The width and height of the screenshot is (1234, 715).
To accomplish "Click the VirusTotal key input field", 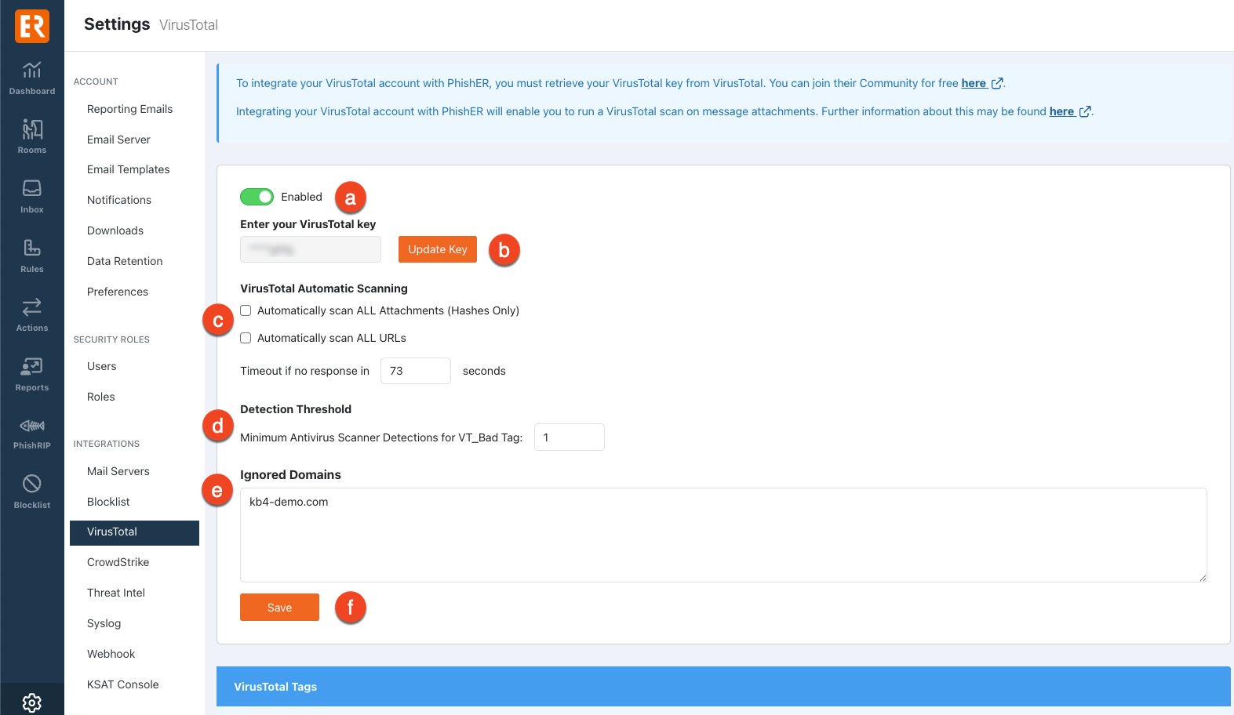I will pos(311,249).
